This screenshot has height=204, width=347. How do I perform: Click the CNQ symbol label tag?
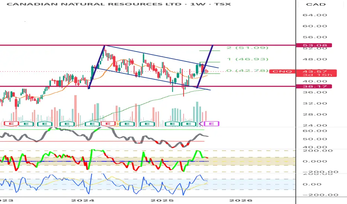point(282,72)
